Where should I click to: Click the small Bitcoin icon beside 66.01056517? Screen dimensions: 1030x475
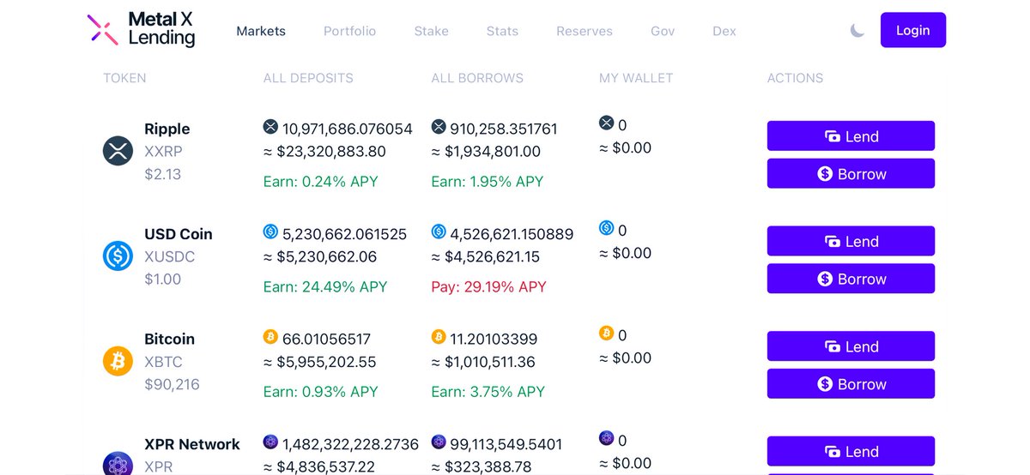click(x=270, y=337)
